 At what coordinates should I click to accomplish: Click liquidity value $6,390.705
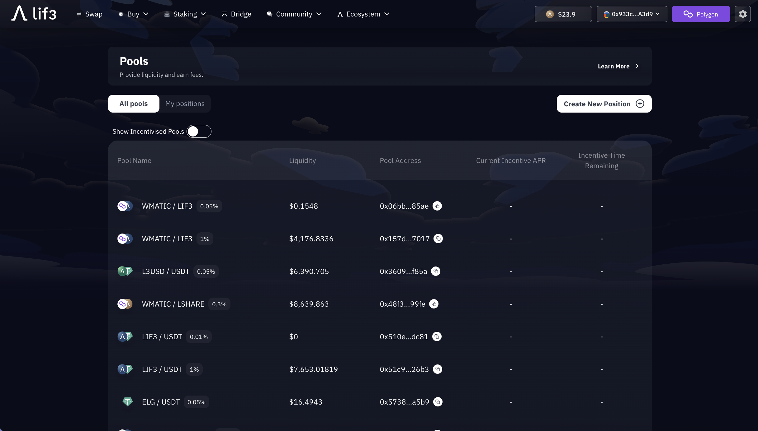[x=309, y=271]
